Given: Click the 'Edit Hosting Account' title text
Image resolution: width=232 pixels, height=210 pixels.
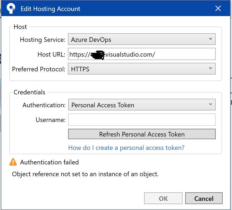Looking at the screenshot, I should point(51,9).
